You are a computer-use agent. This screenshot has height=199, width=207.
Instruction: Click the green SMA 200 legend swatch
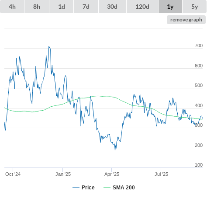pos(107,188)
